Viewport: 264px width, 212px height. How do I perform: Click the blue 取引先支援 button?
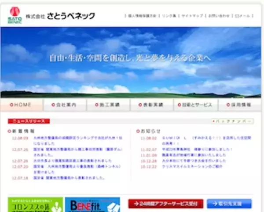point(229,204)
